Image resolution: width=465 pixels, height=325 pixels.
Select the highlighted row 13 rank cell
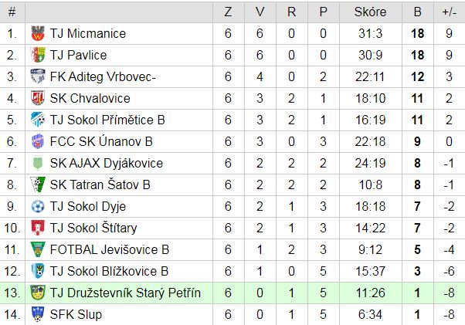[x=12, y=293]
